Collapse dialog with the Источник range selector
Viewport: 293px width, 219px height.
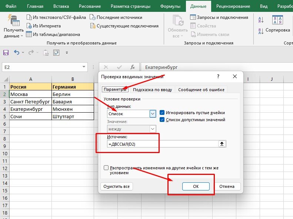(222, 144)
